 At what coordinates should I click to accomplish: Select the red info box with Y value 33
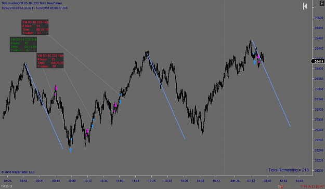pyautogui.click(x=35, y=27)
